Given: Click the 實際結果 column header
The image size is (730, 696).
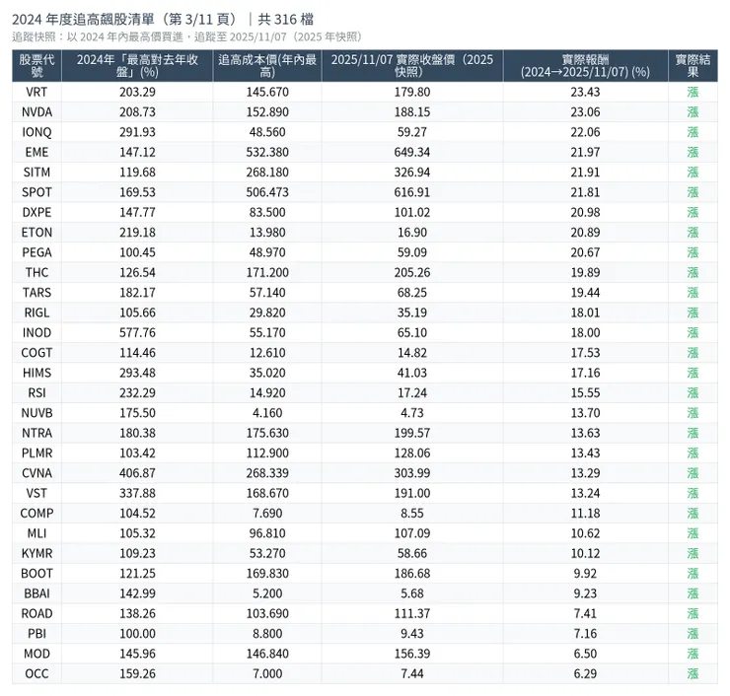Looking at the screenshot, I should (693, 66).
